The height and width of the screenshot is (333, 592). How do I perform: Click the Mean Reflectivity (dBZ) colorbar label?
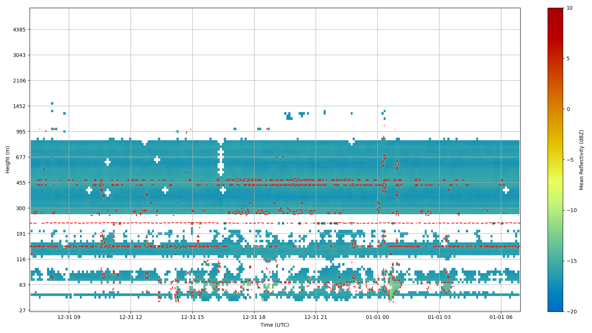click(581, 160)
